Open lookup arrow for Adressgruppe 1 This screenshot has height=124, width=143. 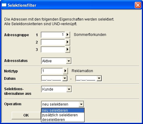(x=67, y=35)
